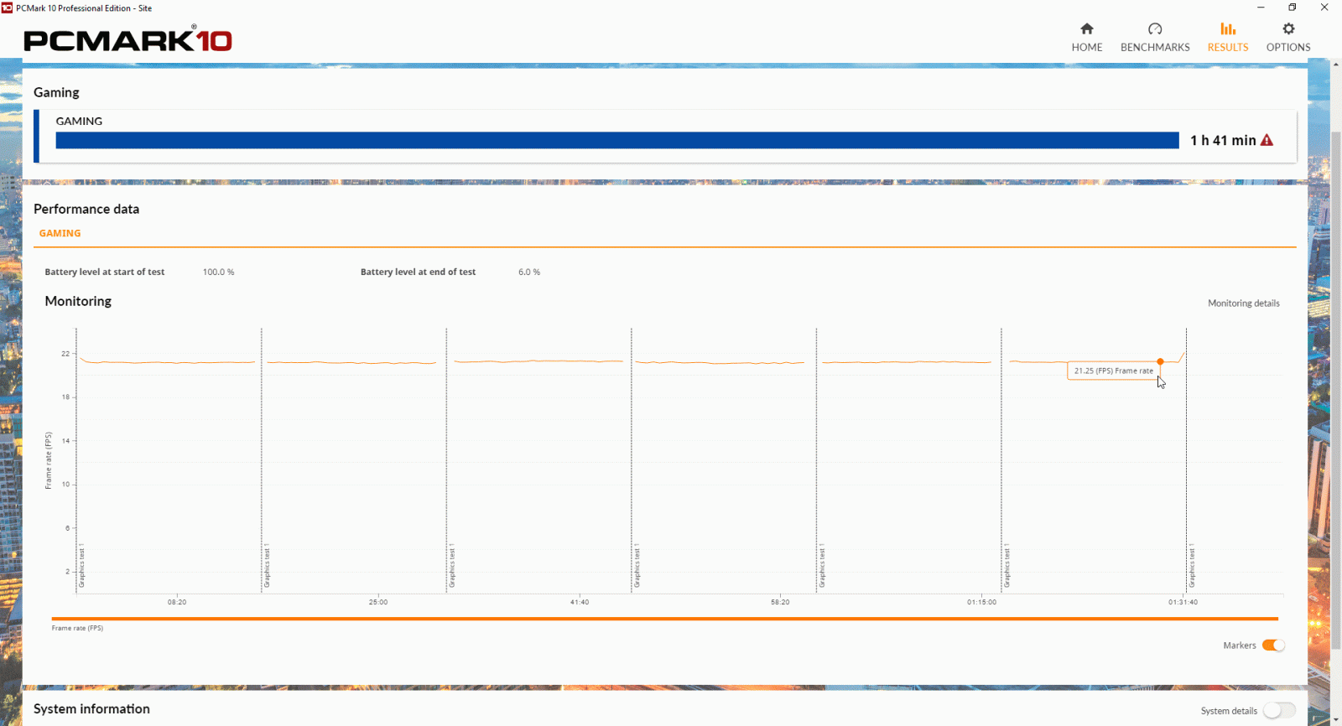Click the Battery level at end value 6.0 %
This screenshot has height=726, width=1342.
529,272
